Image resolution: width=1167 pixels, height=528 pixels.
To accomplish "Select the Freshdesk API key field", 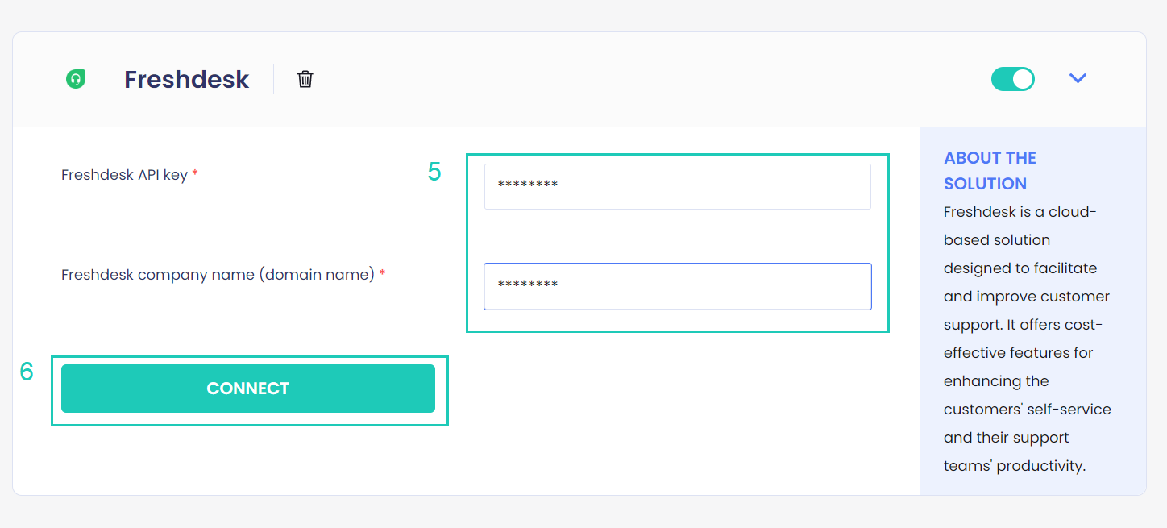I will click(x=677, y=186).
